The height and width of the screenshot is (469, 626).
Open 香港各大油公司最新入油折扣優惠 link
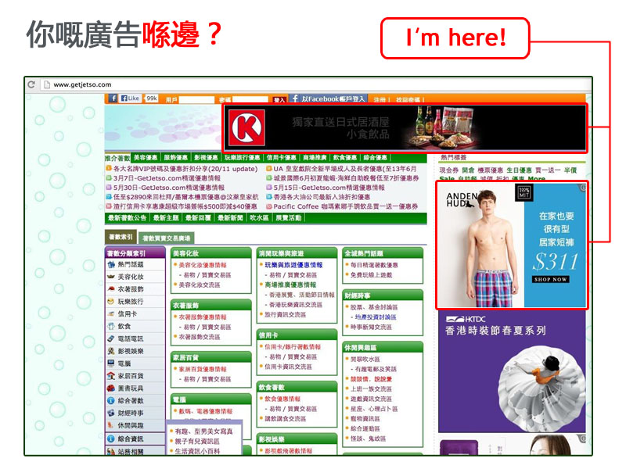coord(322,197)
